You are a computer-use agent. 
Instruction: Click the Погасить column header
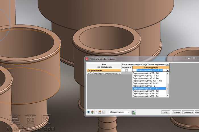[127, 68]
